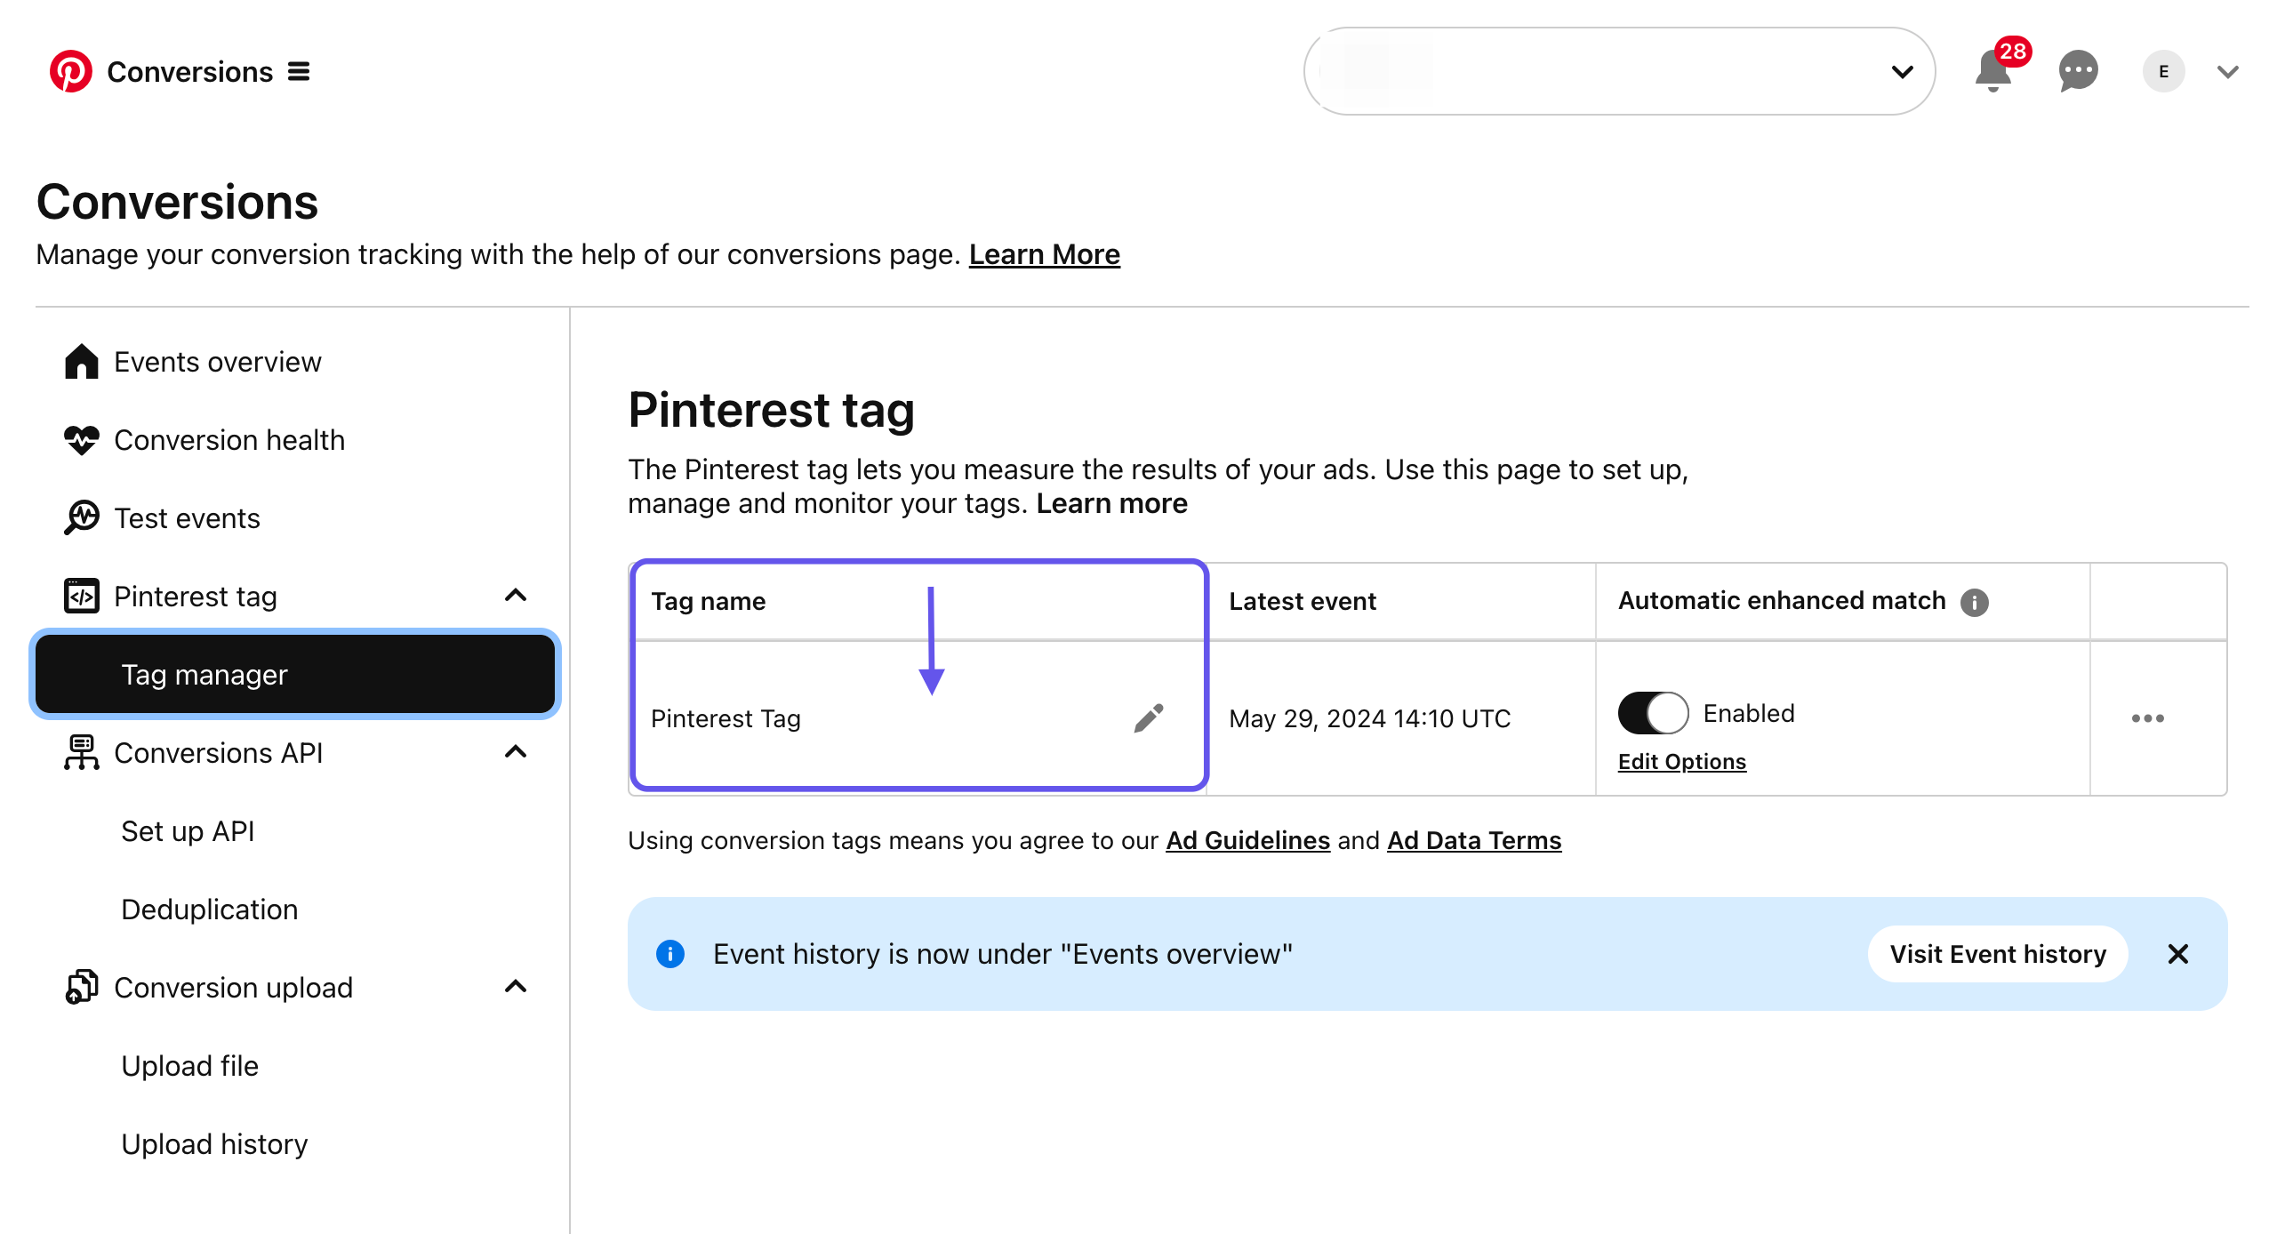Dismiss the Event history banner
The width and height of the screenshot is (2285, 1234).
tap(2178, 954)
